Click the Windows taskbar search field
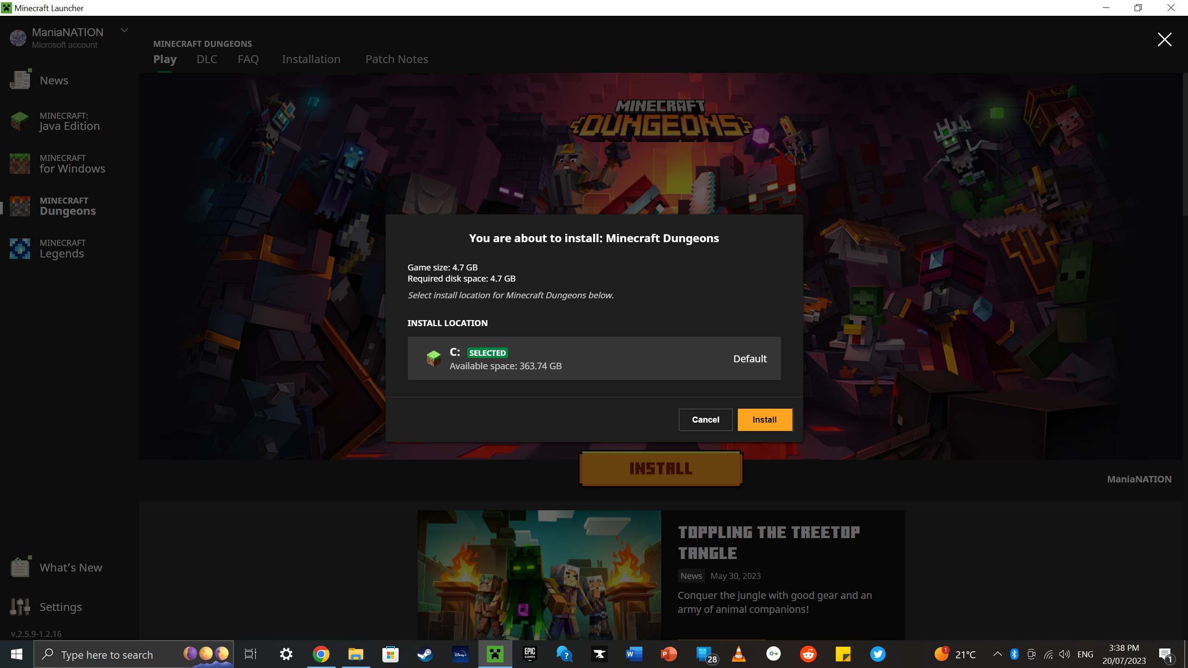The width and height of the screenshot is (1188, 668). [x=107, y=655]
